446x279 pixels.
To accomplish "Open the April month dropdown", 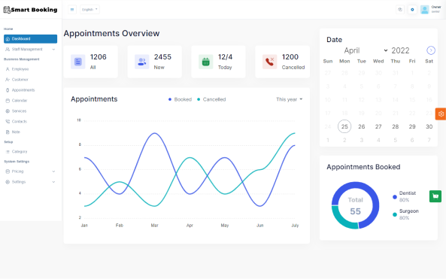I will coord(366,50).
